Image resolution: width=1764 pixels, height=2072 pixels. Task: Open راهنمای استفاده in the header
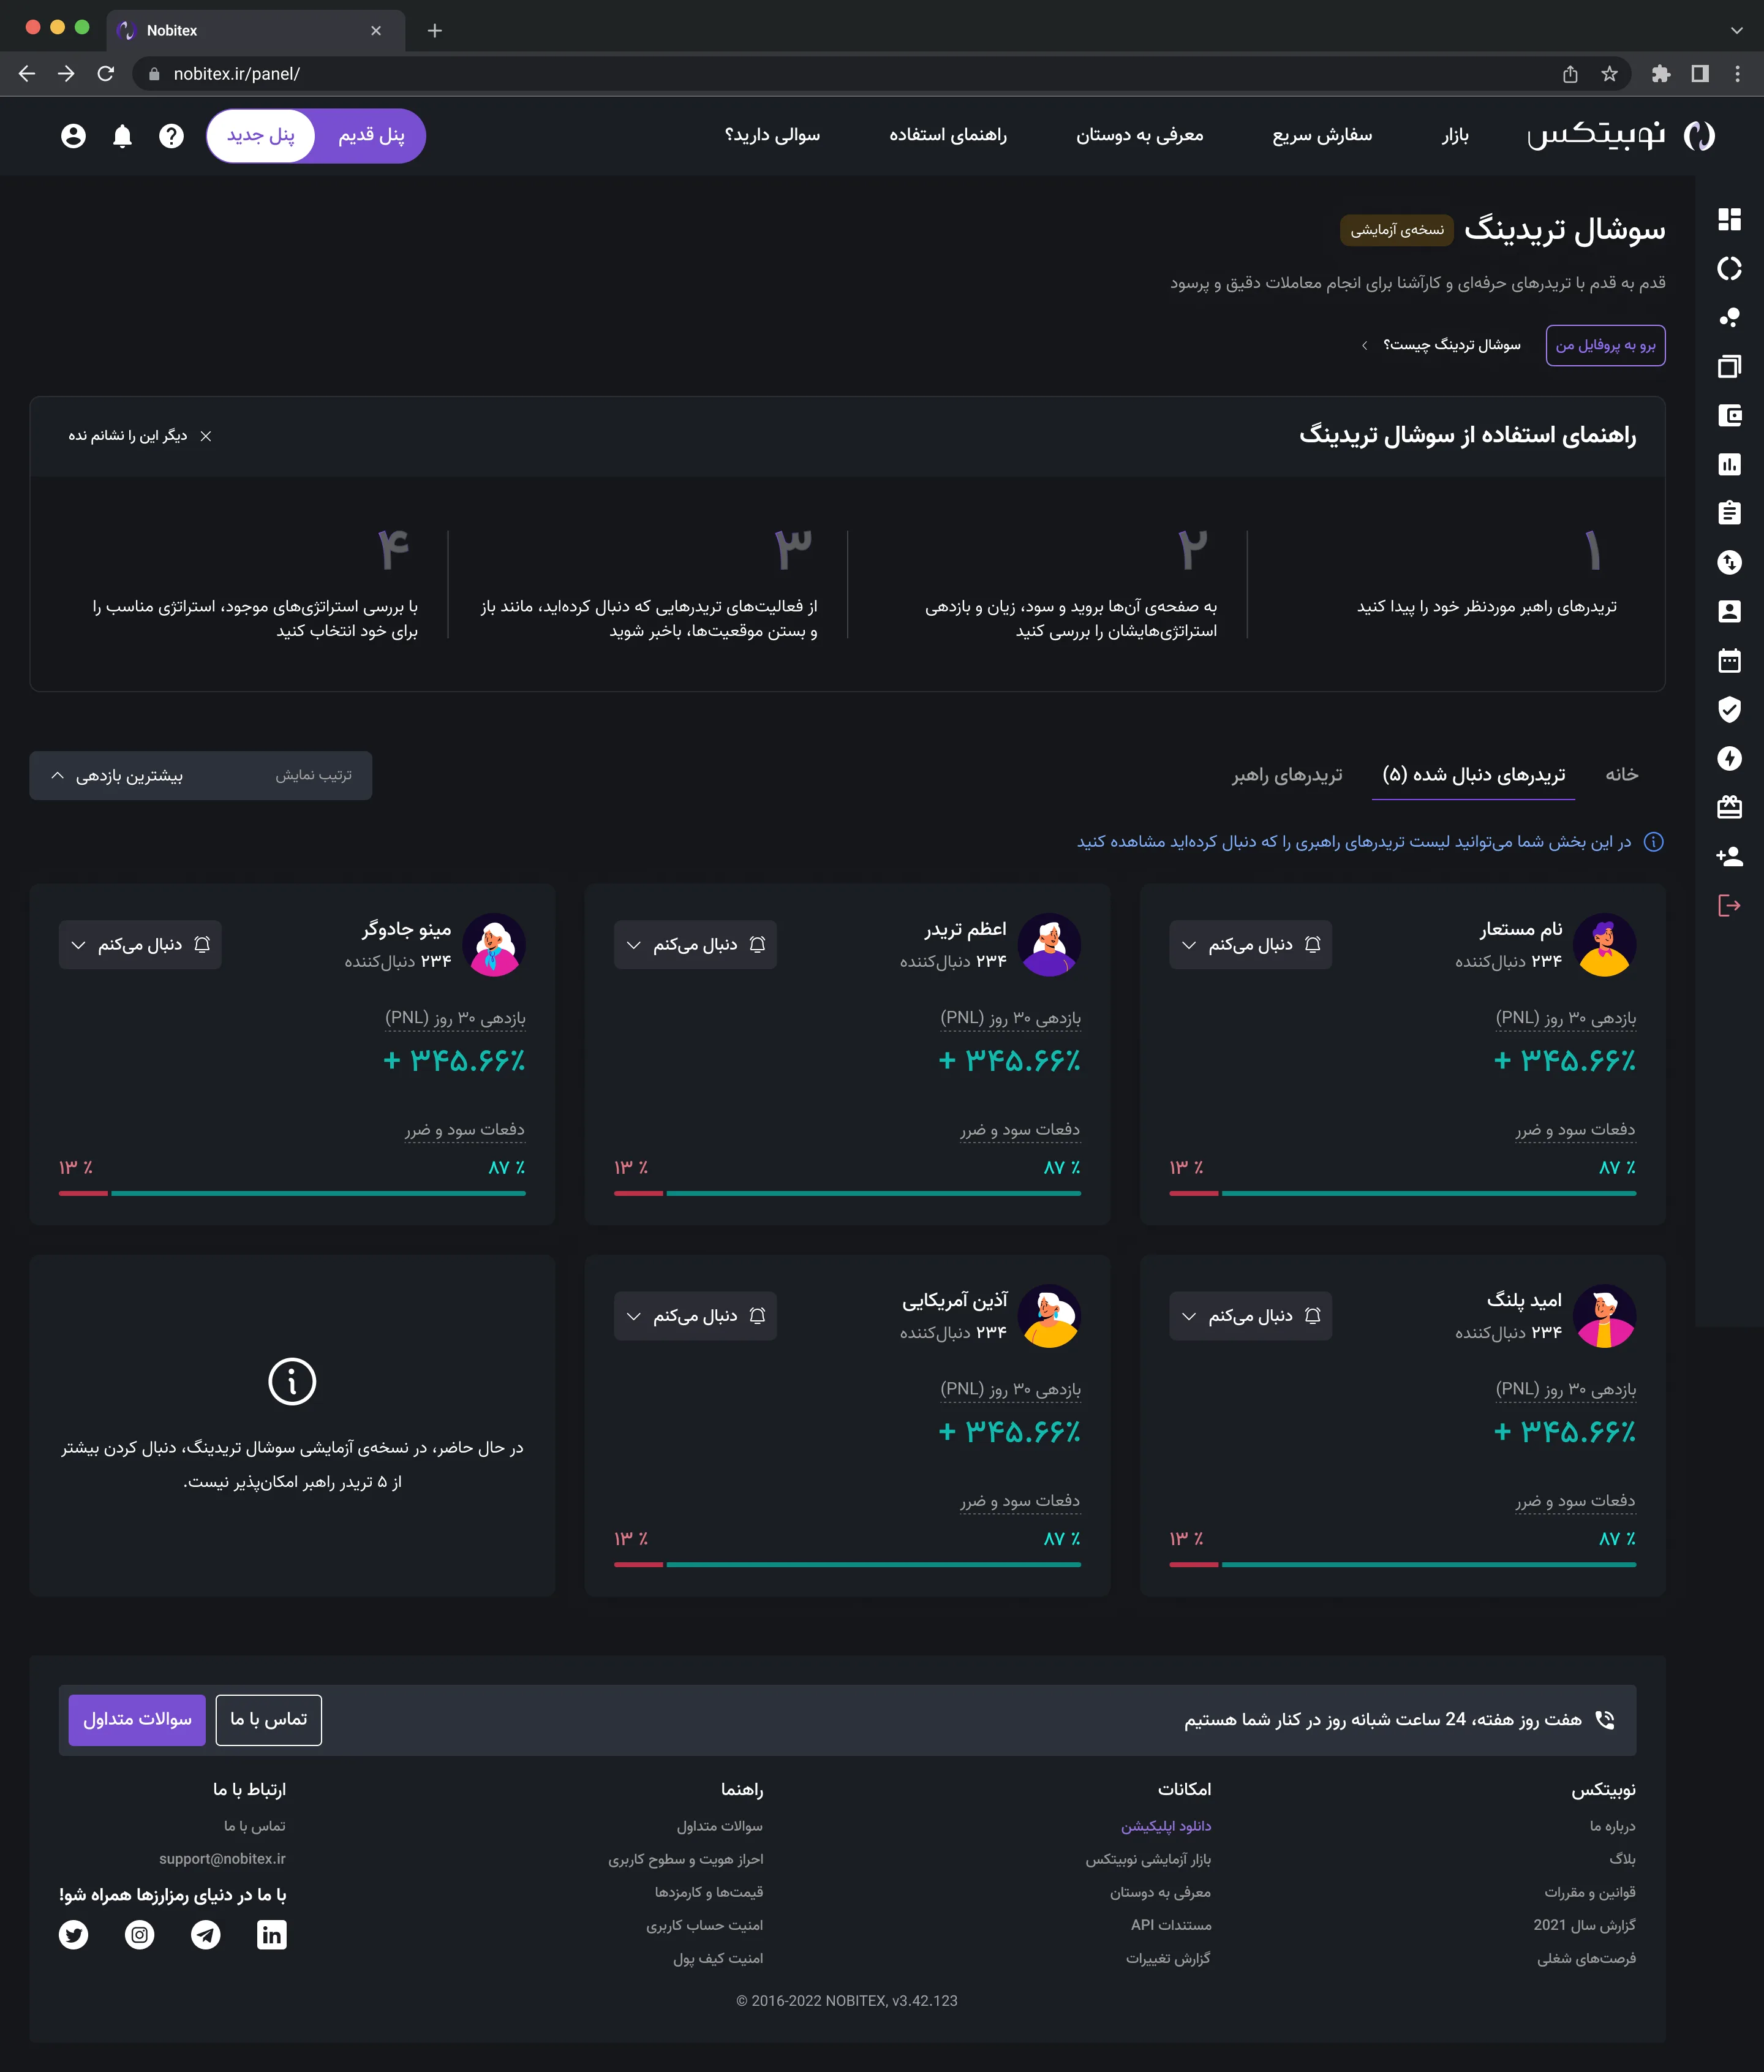pyautogui.click(x=948, y=135)
